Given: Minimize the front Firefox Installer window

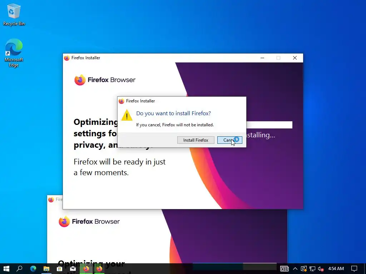Looking at the screenshot, I should (262, 58).
